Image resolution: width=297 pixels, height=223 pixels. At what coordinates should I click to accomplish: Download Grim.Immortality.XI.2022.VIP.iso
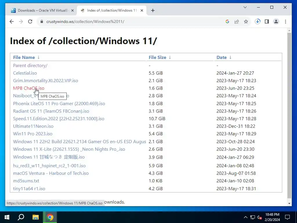46,81
